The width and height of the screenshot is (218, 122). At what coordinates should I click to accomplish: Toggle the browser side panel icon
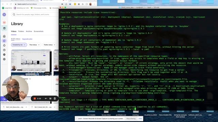point(87,4)
